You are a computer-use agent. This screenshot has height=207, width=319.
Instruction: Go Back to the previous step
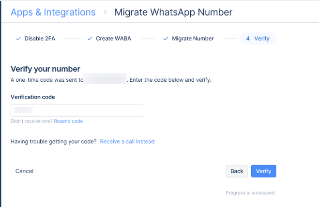237,171
